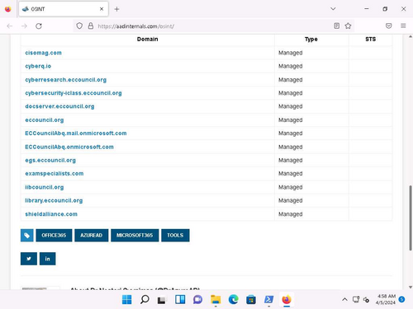The width and height of the screenshot is (413, 309).
Task: Click the page vertical scrollbar thumb
Action: [x=411, y=218]
